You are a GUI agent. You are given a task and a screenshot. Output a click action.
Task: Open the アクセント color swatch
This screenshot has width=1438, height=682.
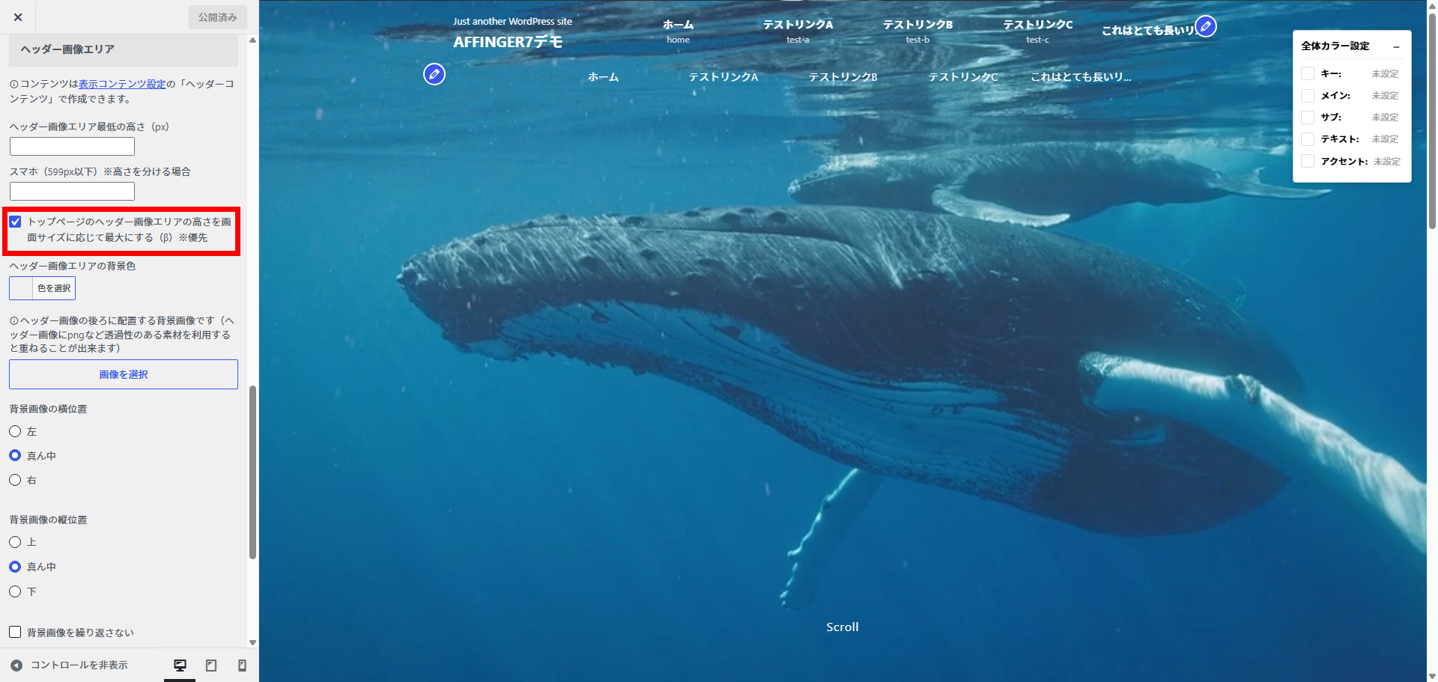(1308, 161)
